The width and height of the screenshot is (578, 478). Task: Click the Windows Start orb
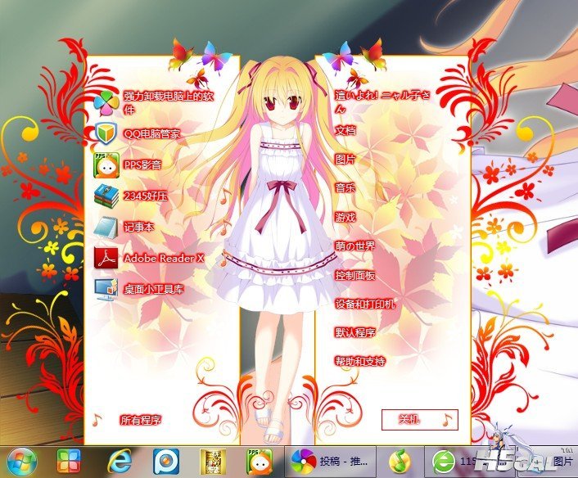click(20, 460)
